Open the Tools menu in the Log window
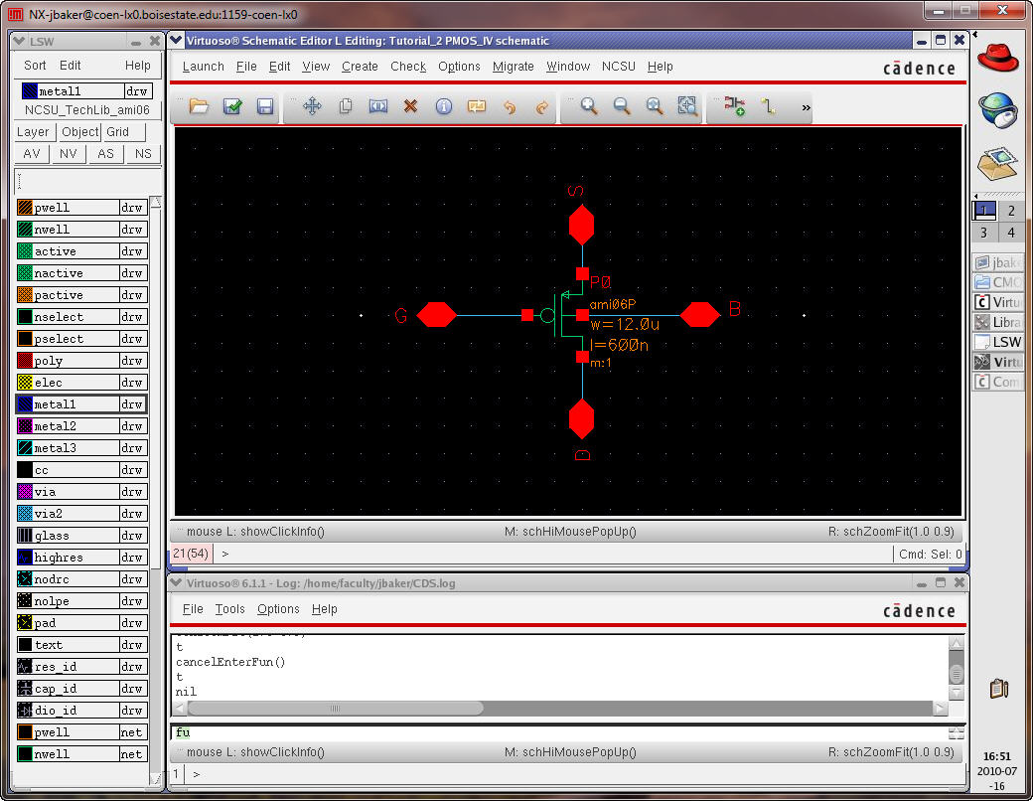This screenshot has width=1033, height=801. pyautogui.click(x=229, y=609)
